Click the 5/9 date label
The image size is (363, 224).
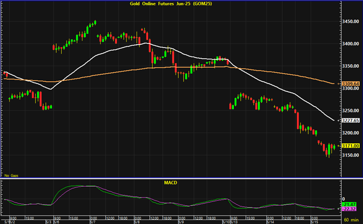point(181,222)
